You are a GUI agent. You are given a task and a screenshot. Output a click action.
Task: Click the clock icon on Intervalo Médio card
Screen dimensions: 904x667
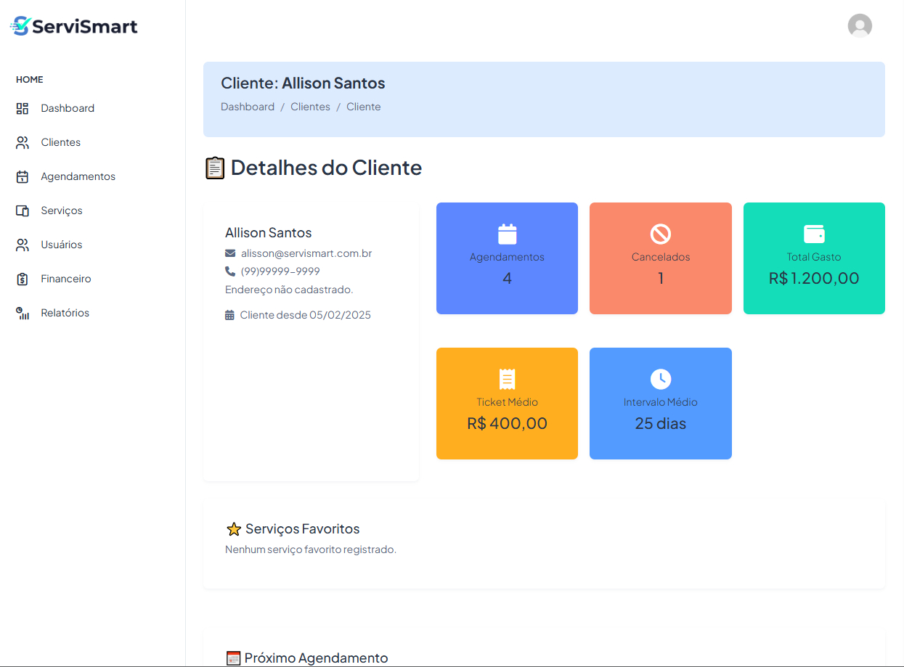pos(660,379)
